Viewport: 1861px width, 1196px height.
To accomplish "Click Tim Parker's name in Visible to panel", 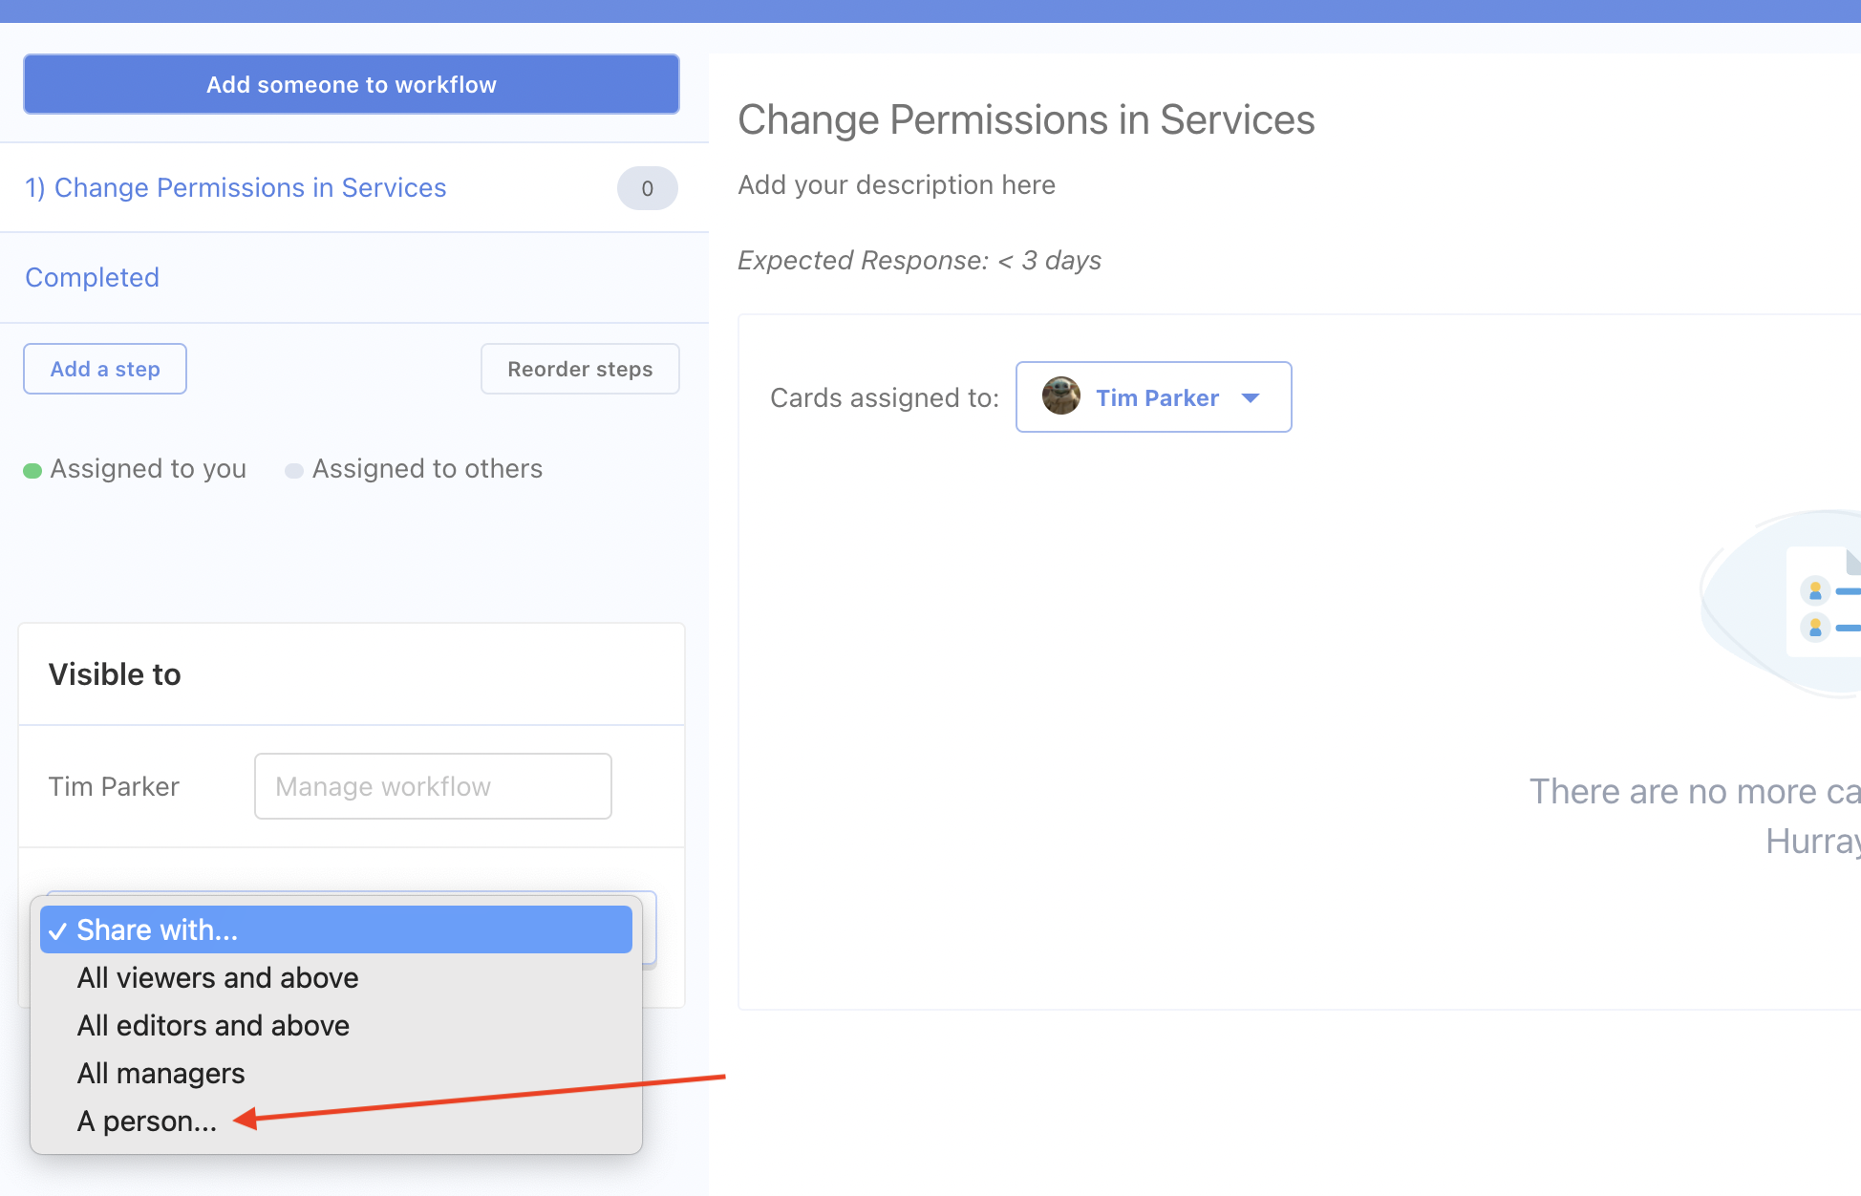I will [x=113, y=785].
